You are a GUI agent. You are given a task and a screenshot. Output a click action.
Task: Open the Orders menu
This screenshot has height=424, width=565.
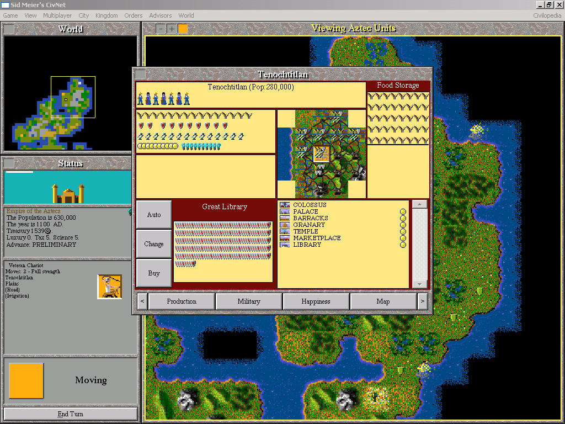[134, 15]
